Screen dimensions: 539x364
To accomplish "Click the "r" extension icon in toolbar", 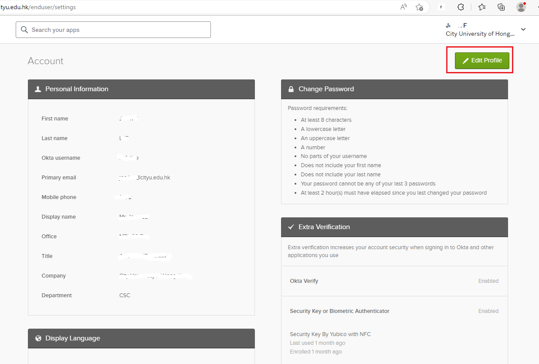I will click(441, 7).
